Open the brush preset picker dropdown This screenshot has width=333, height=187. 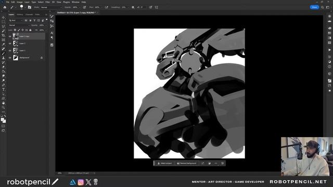coord(25,7)
